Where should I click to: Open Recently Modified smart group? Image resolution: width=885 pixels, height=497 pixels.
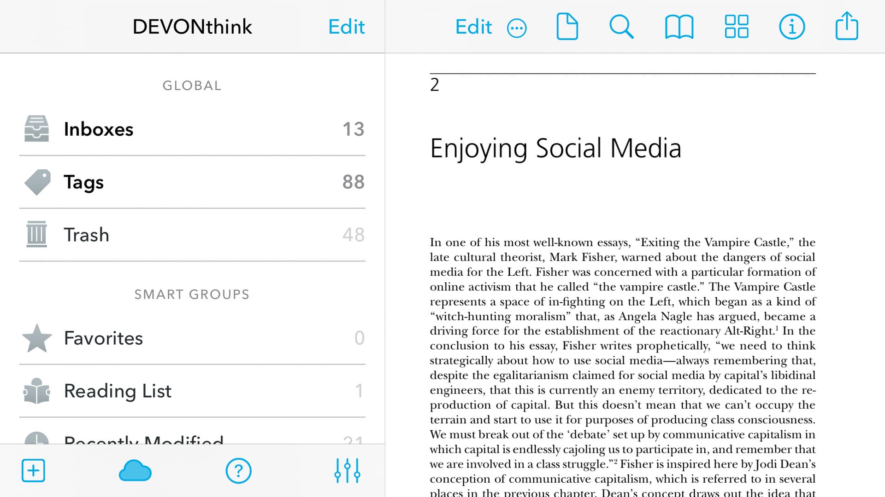192,437
